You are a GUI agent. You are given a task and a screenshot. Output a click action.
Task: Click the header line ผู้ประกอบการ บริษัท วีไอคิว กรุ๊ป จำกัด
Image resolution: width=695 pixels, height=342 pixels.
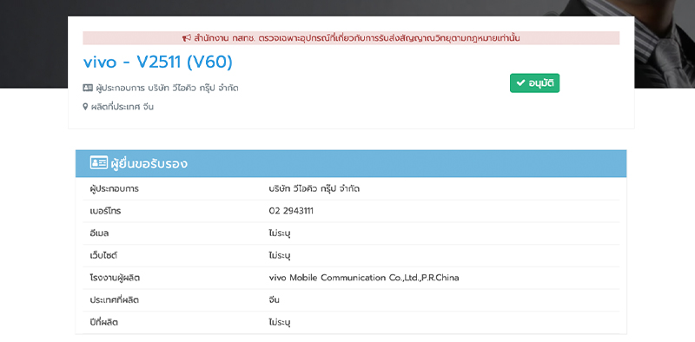[x=161, y=88]
